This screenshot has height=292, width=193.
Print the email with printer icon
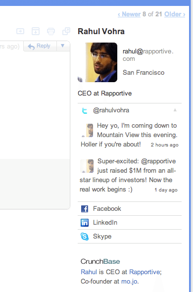[x=50, y=31]
